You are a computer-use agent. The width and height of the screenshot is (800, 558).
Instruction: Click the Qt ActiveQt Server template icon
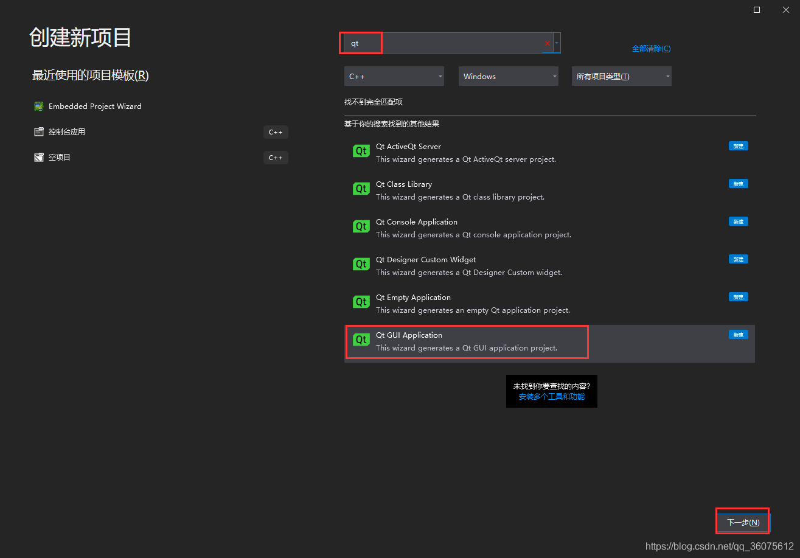pyautogui.click(x=361, y=152)
